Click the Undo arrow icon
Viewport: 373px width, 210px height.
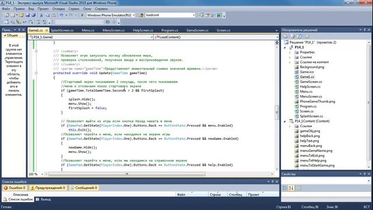coord(61,15)
